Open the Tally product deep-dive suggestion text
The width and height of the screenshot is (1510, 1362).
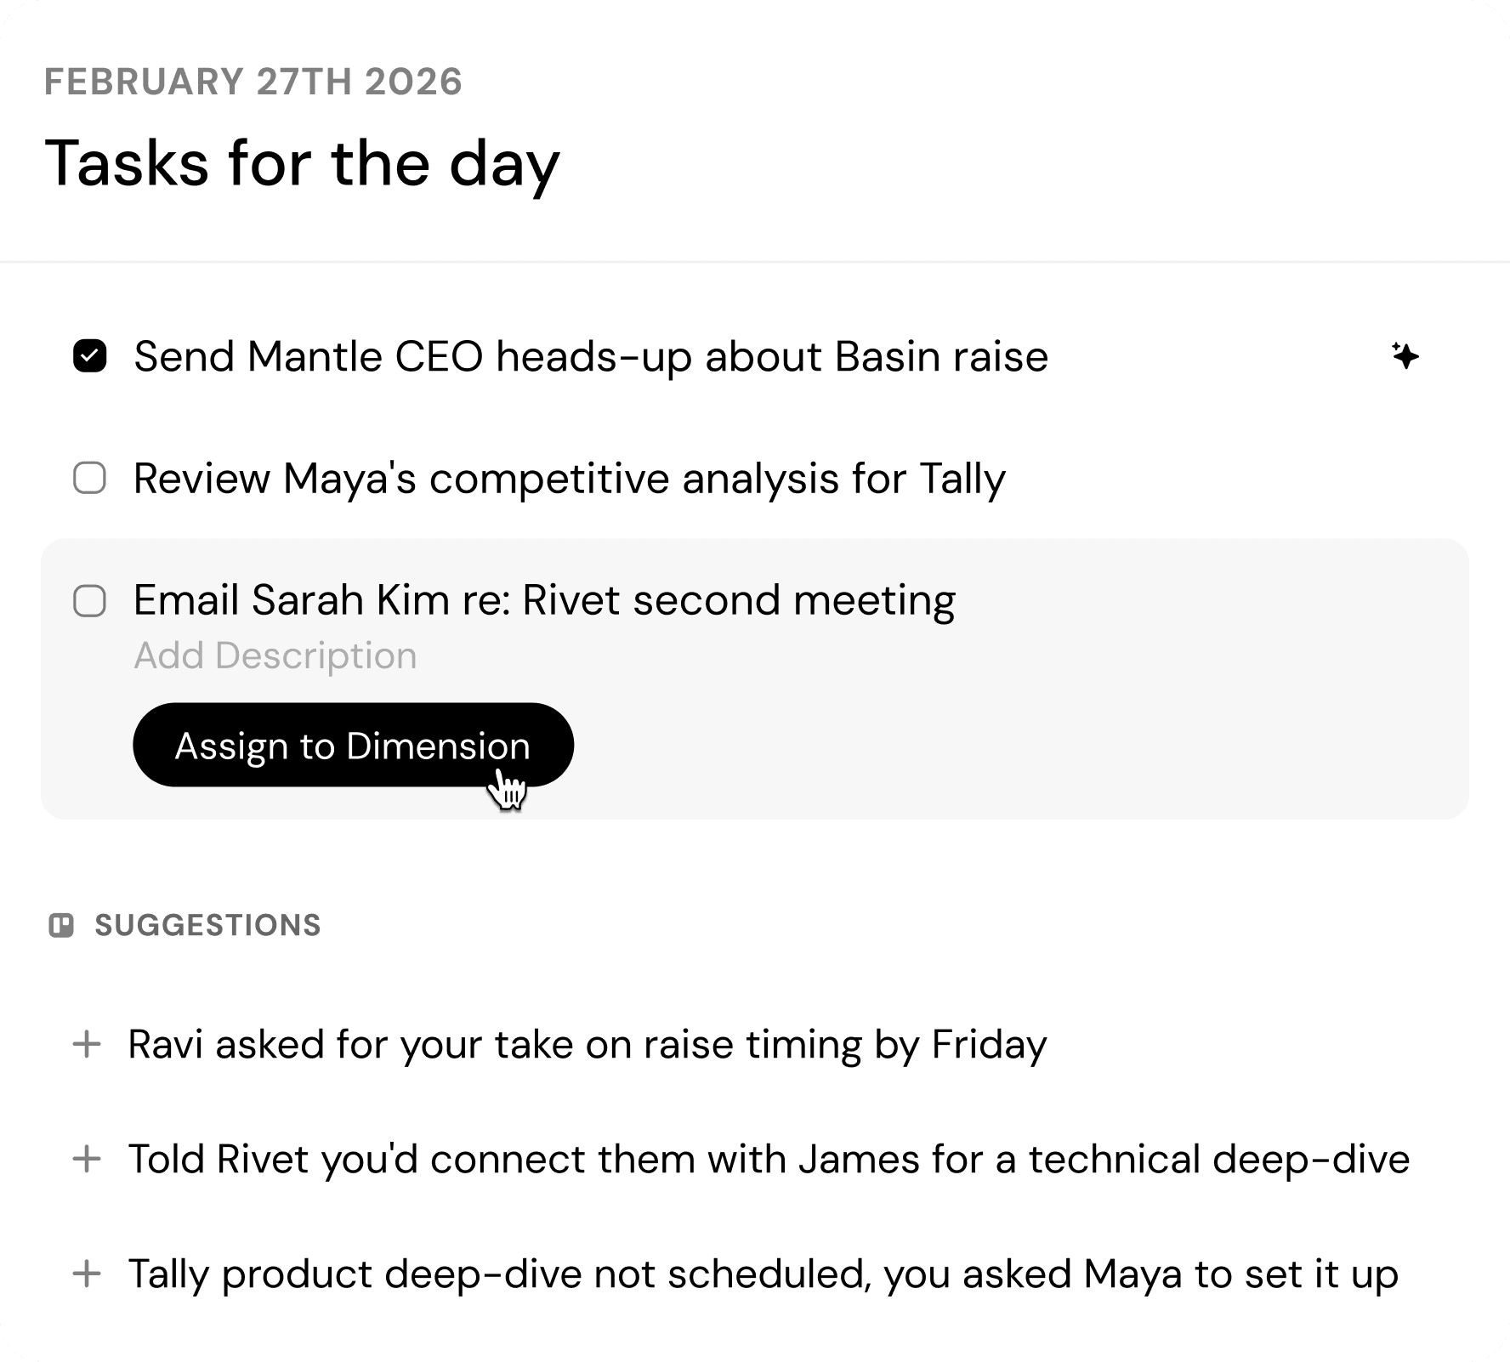click(x=763, y=1274)
